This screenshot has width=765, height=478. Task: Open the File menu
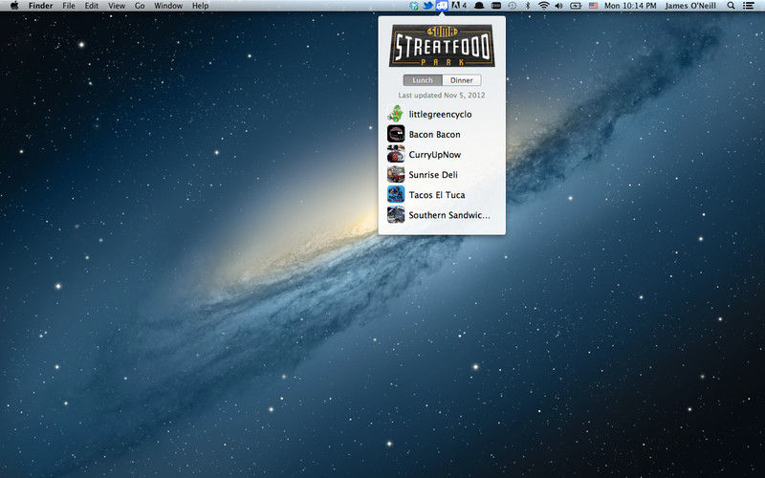coord(69,6)
